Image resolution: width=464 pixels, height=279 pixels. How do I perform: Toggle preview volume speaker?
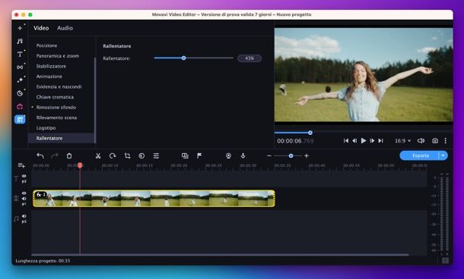421,141
